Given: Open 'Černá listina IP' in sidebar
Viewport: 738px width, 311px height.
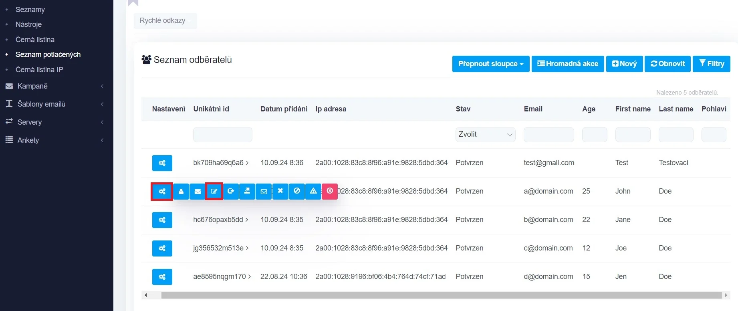Looking at the screenshot, I should pyautogui.click(x=39, y=70).
